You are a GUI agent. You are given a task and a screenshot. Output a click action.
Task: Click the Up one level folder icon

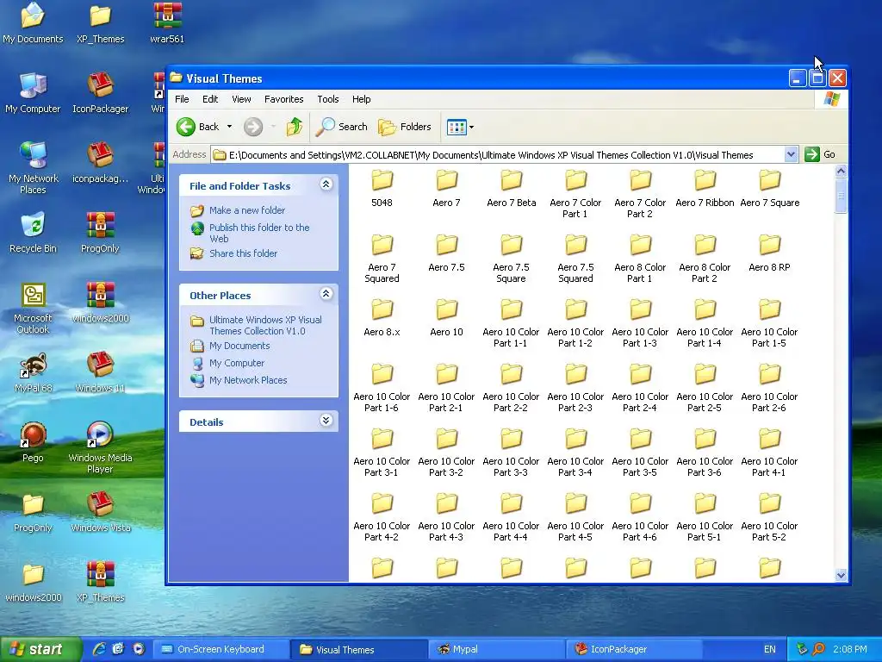[x=295, y=127]
